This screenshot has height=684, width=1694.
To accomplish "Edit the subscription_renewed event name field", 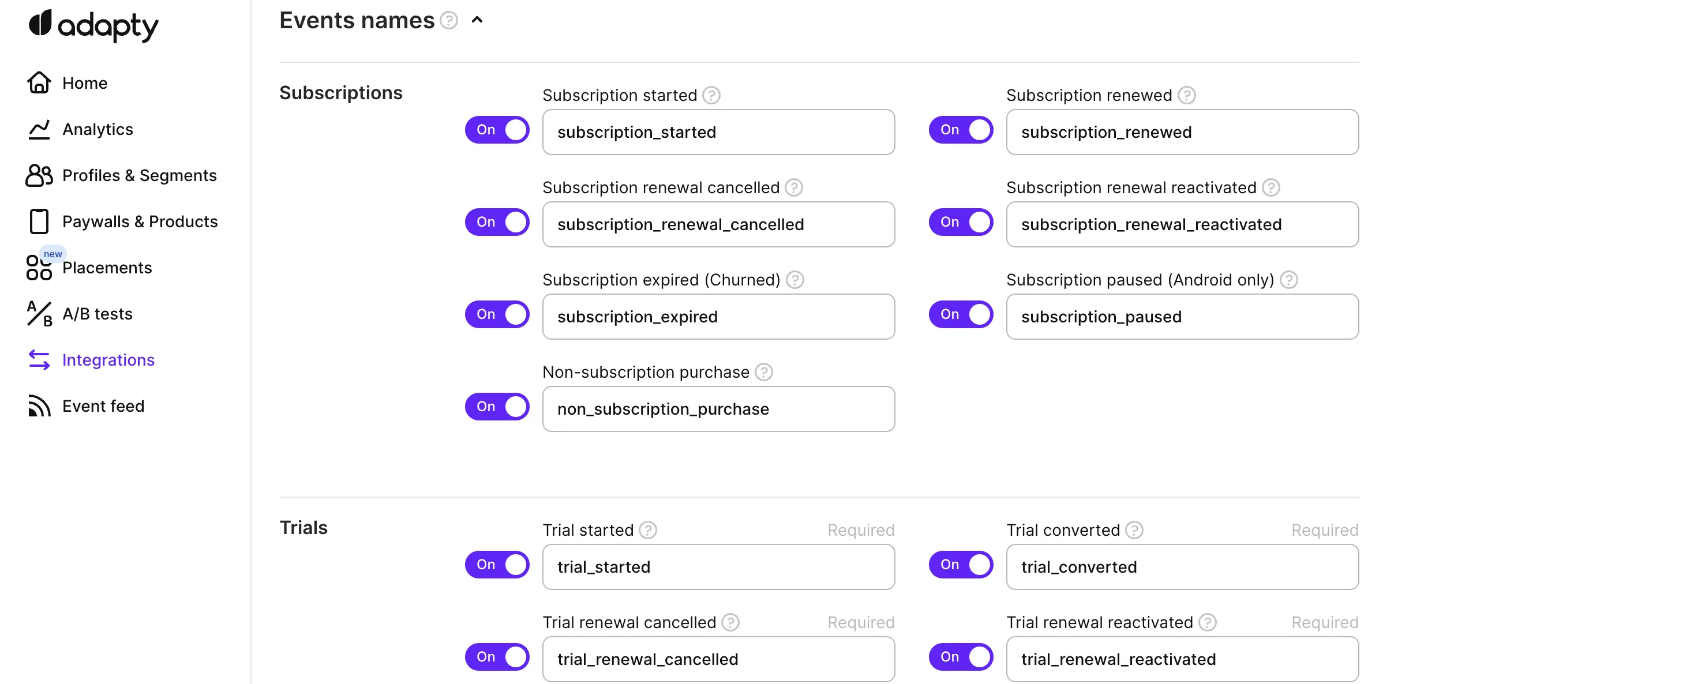I will (x=1182, y=132).
